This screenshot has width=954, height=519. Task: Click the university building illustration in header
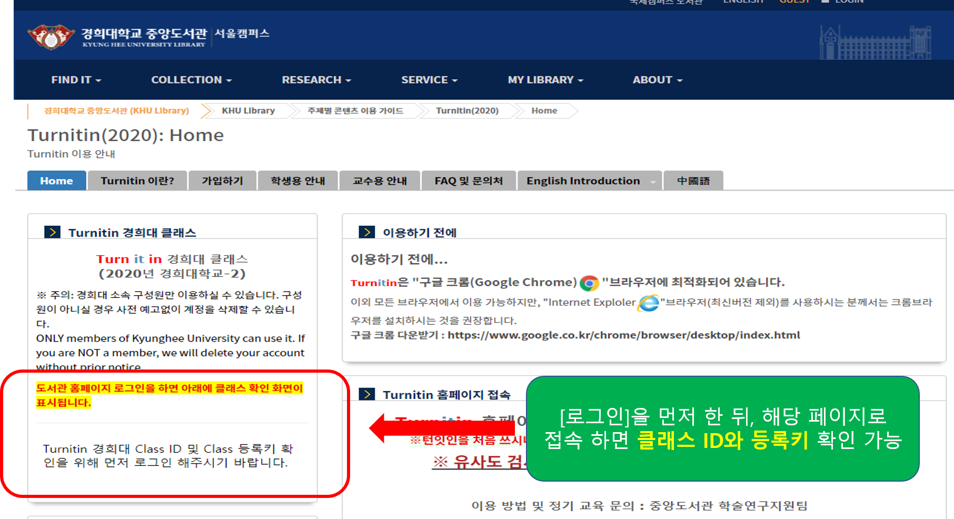[x=875, y=42]
